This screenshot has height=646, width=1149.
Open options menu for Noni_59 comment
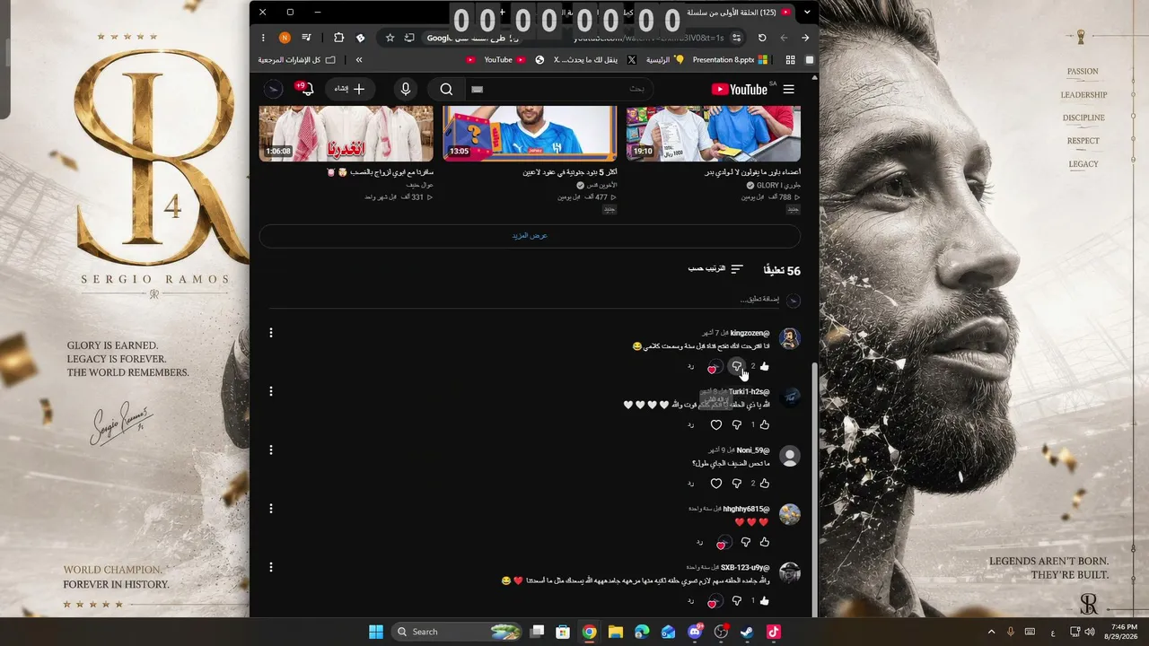[271, 450]
